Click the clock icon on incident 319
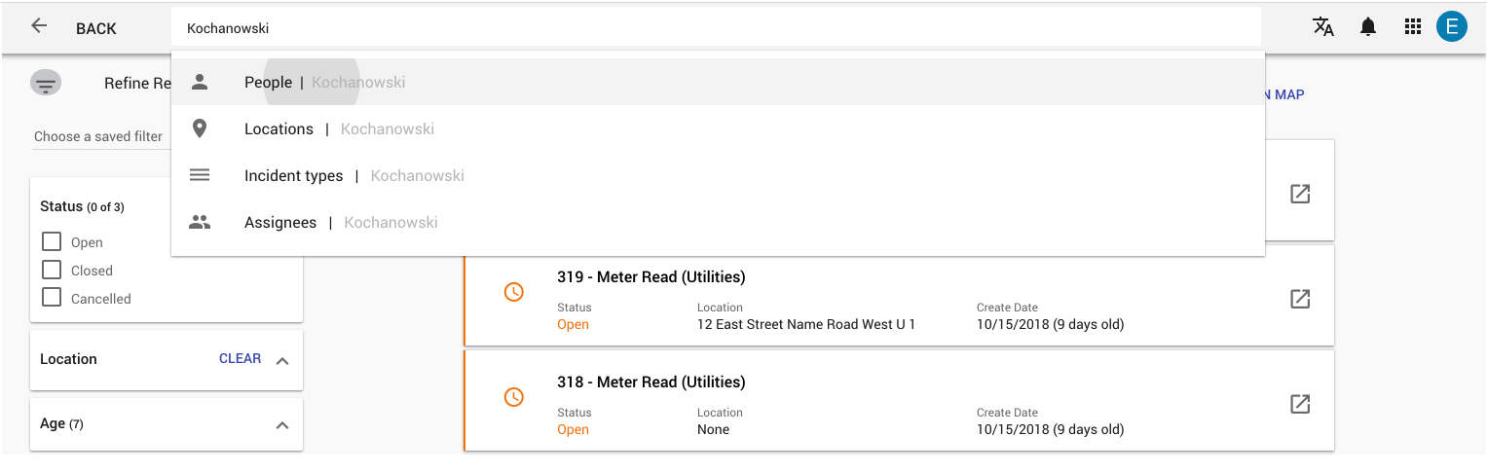 pyautogui.click(x=513, y=292)
